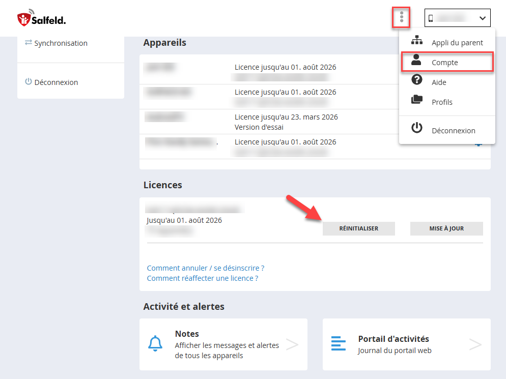Click the power icon beside Déconnexion in the menu

pyautogui.click(x=417, y=128)
